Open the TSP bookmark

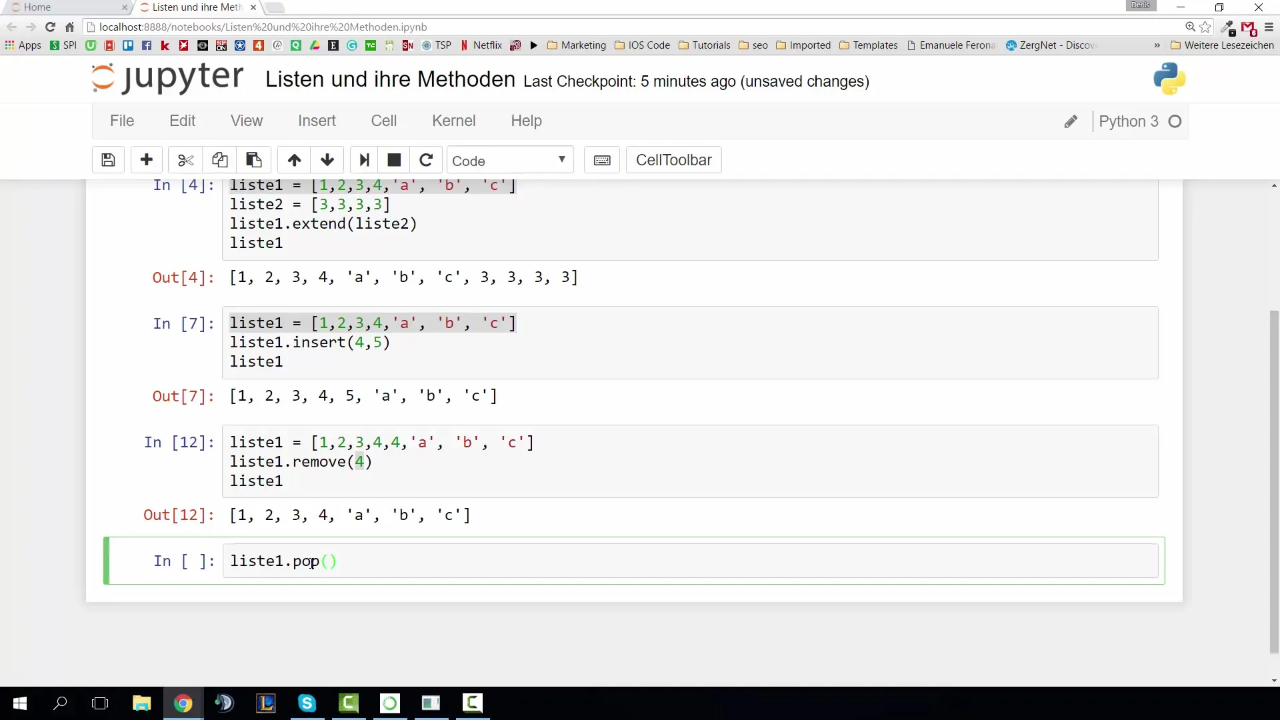coord(437,45)
